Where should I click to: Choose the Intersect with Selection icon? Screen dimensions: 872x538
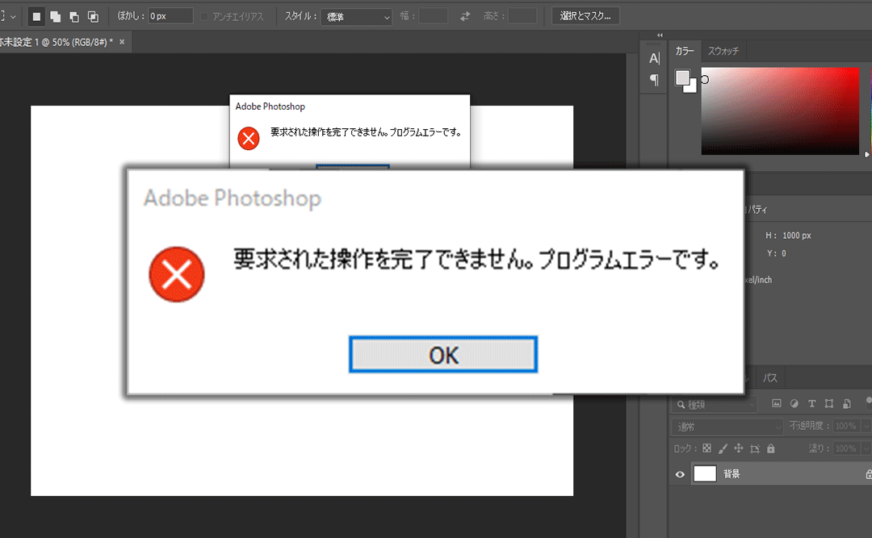click(x=93, y=17)
